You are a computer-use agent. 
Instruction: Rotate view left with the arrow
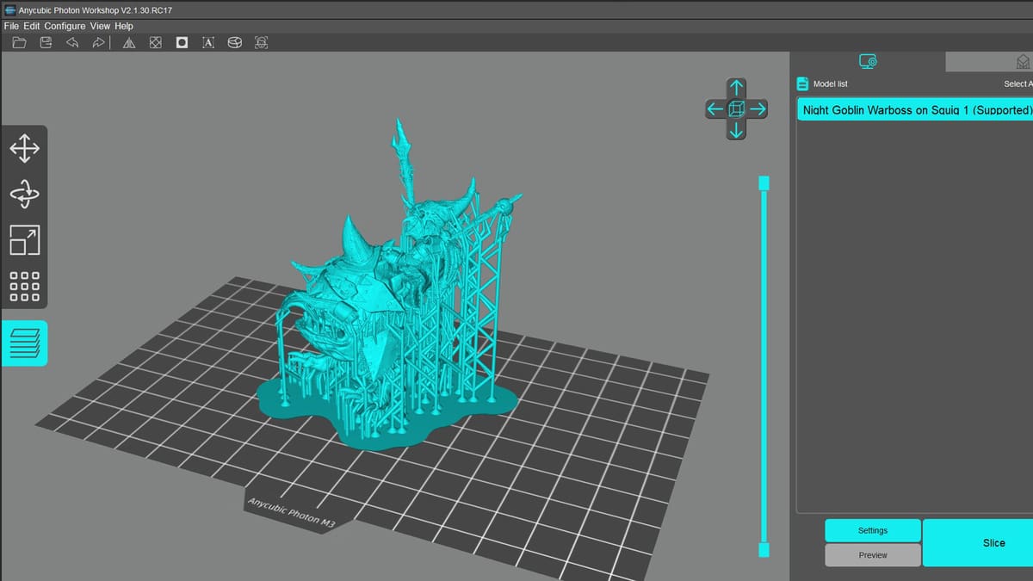click(715, 108)
